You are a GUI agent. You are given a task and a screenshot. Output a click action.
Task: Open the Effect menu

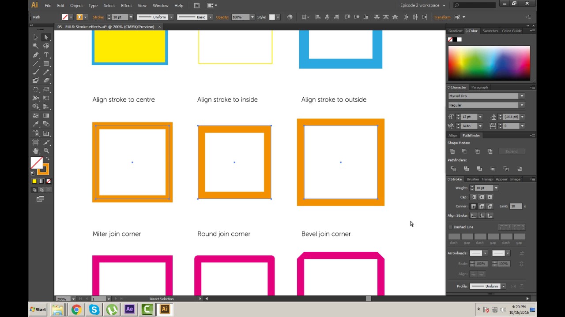coord(126,6)
